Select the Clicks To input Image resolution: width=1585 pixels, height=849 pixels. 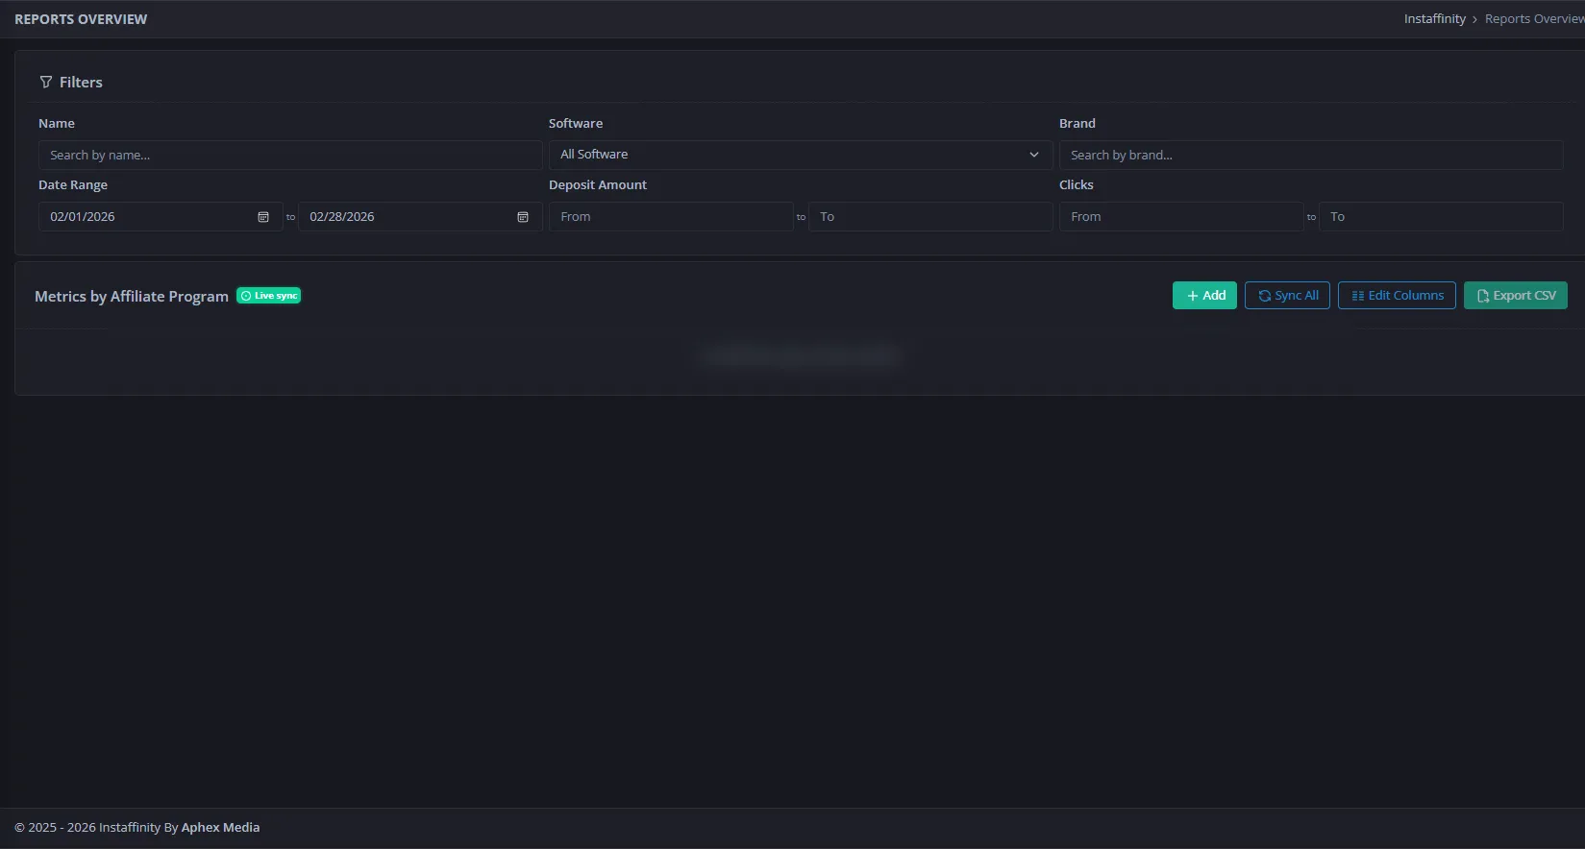tap(1440, 217)
